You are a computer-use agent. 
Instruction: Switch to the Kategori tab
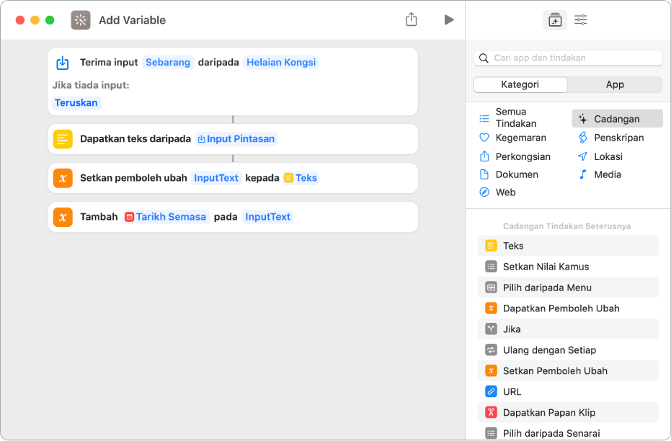point(520,84)
